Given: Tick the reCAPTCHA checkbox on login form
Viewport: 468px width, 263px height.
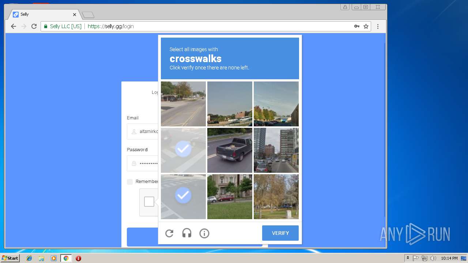Looking at the screenshot, I should pyautogui.click(x=149, y=202).
